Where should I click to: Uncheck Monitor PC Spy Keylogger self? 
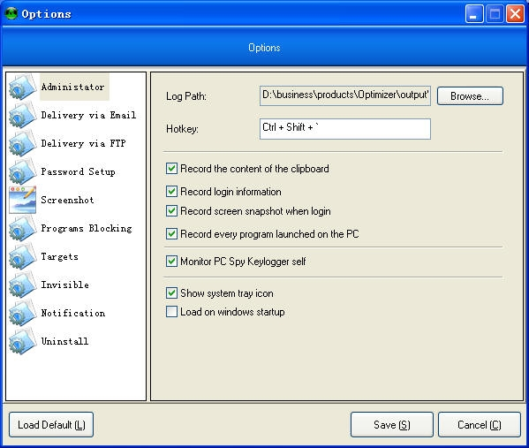click(171, 262)
